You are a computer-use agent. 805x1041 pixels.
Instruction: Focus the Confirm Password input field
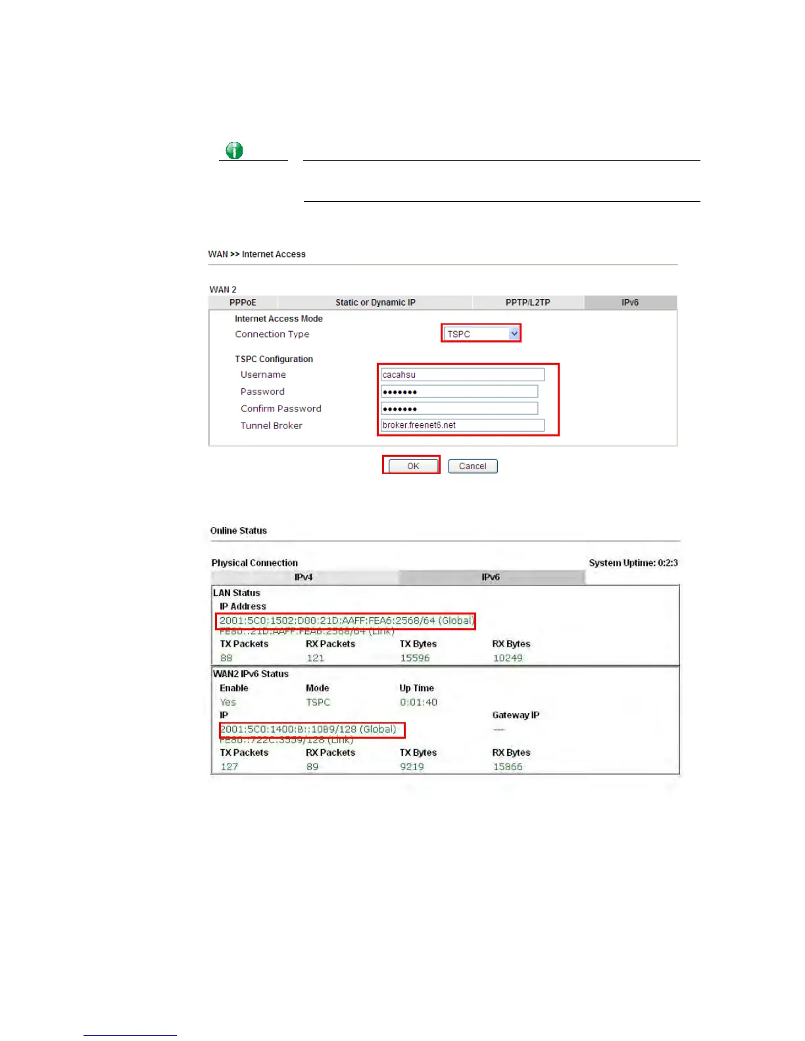pos(459,409)
